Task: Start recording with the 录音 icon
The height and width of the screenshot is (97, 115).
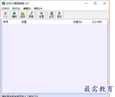Action: [31, 15]
